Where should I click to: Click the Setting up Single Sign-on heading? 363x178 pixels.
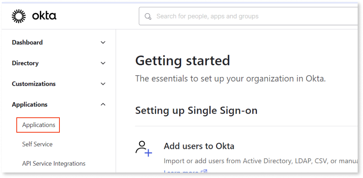(196, 110)
